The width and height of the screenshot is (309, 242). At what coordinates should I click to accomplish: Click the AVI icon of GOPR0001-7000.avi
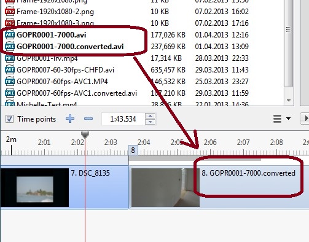click(10, 35)
